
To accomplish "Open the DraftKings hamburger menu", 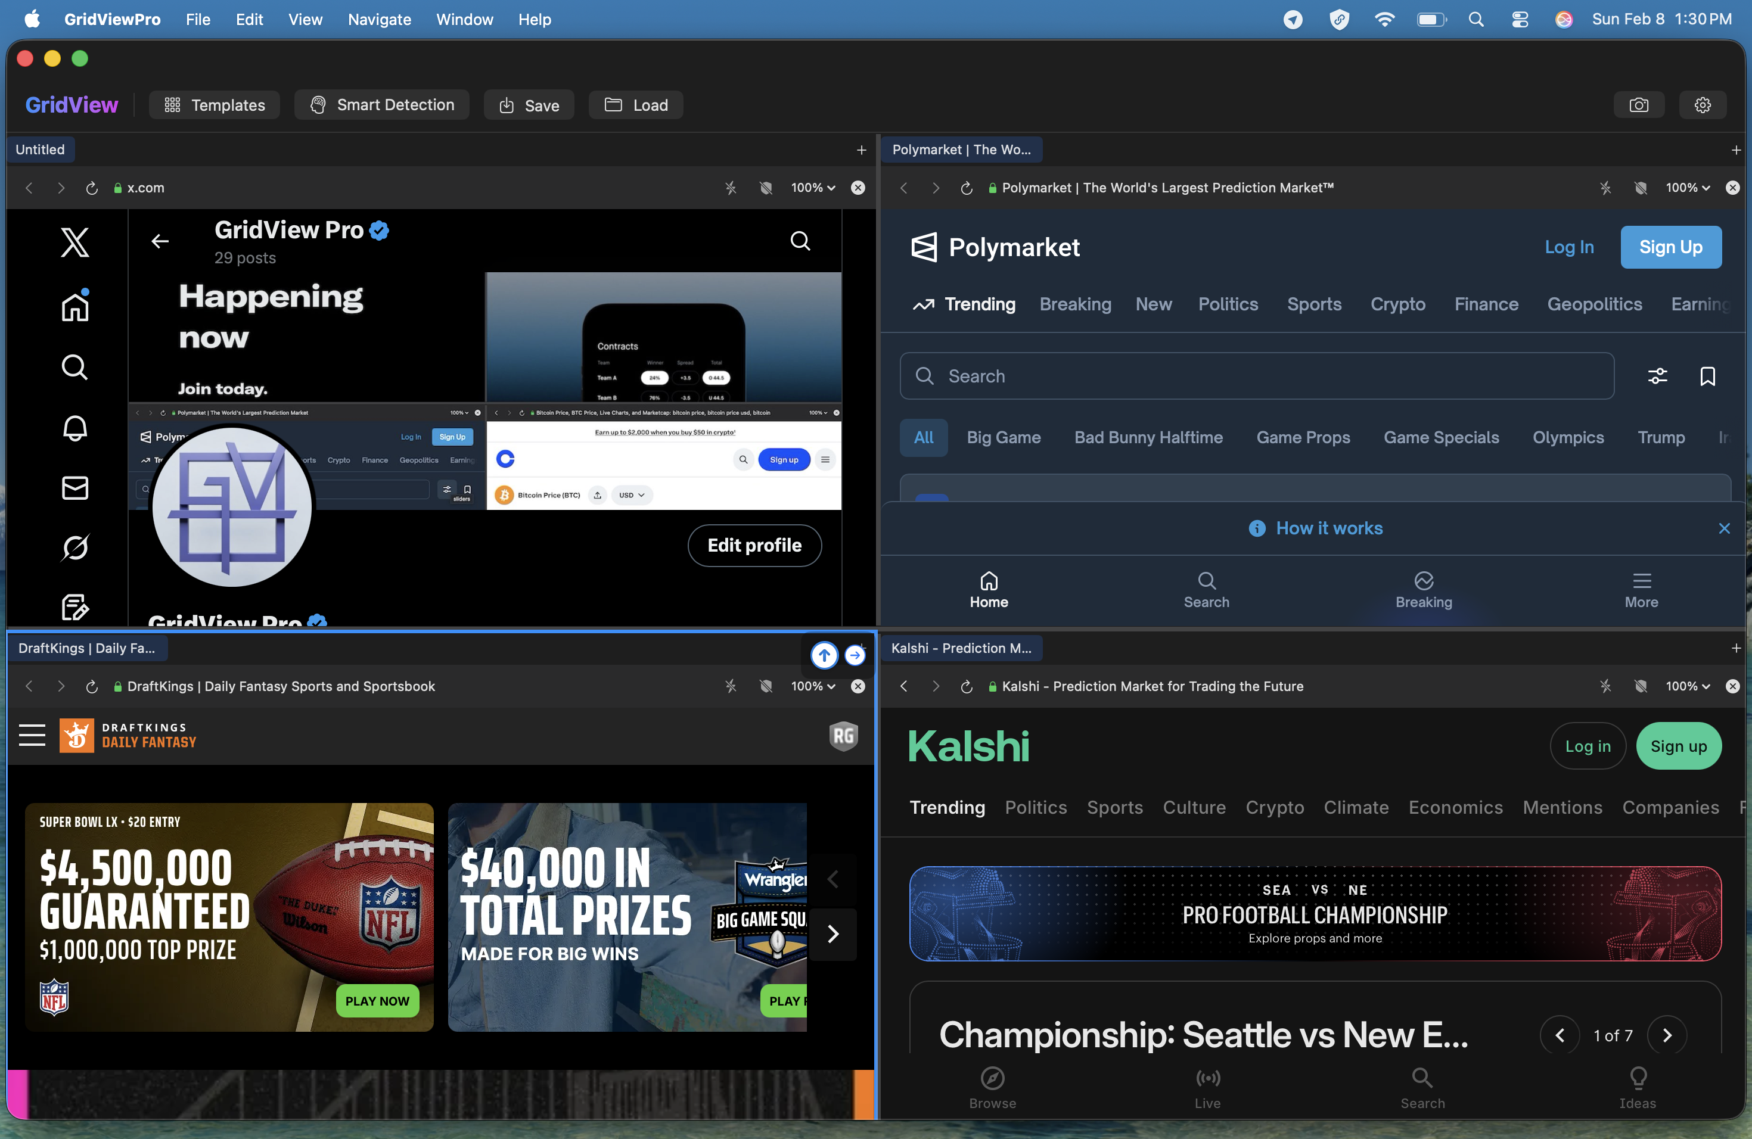I will pyautogui.click(x=32, y=735).
